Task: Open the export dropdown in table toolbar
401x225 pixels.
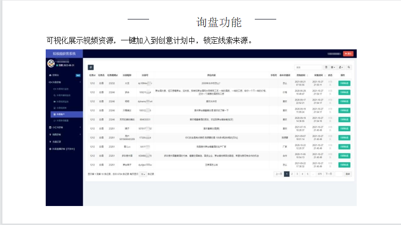Action: pos(341,67)
